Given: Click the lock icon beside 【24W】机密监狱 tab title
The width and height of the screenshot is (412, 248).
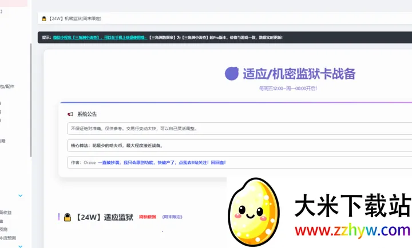Looking at the screenshot, I should coord(43,18).
